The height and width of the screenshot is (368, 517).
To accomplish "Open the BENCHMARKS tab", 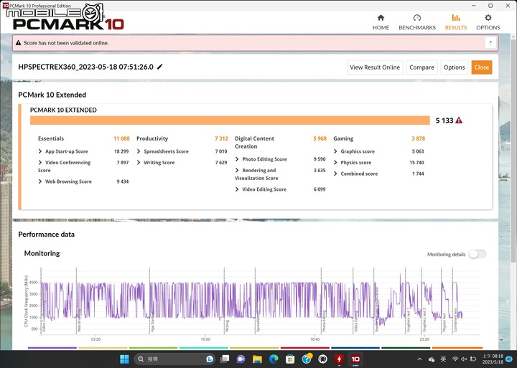I will pos(417,22).
